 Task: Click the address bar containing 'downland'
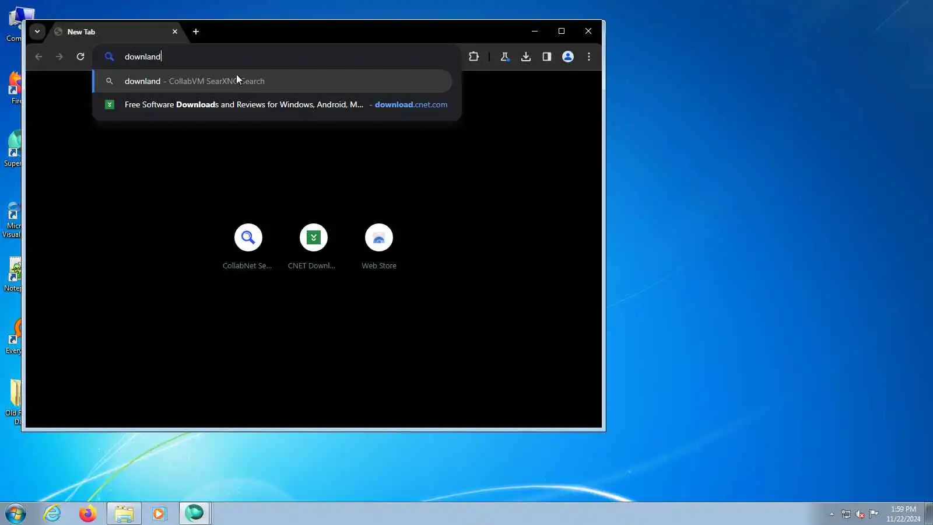(276, 57)
